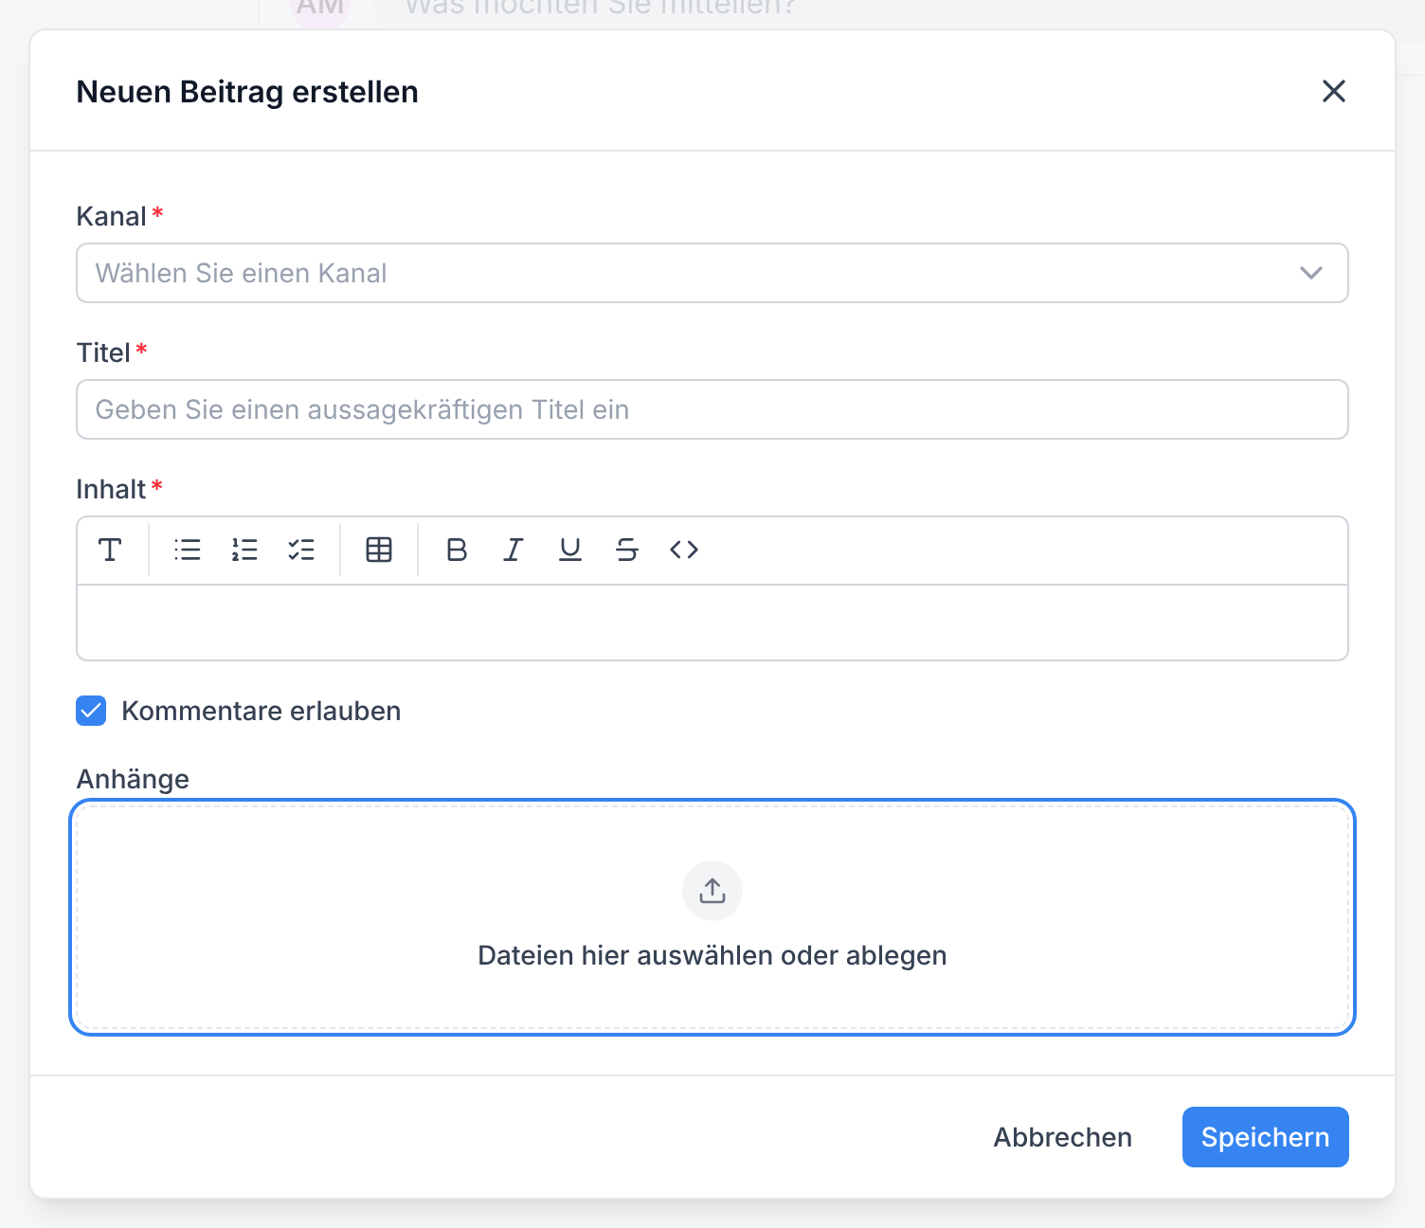Toggle strikethrough formatting
Image resolution: width=1425 pixels, height=1228 pixels.
point(627,550)
